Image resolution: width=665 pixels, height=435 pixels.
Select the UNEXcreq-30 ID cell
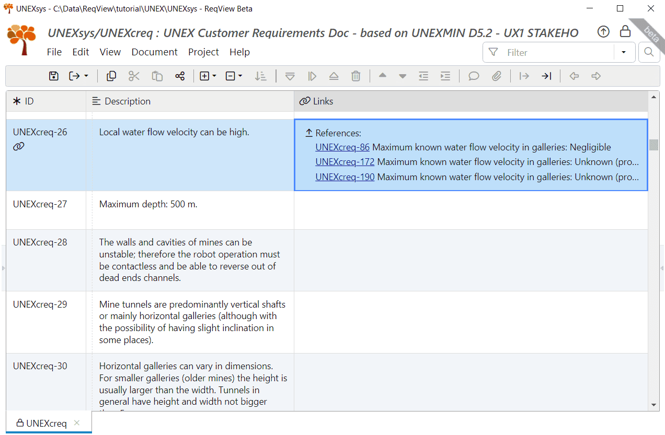[x=46, y=382]
